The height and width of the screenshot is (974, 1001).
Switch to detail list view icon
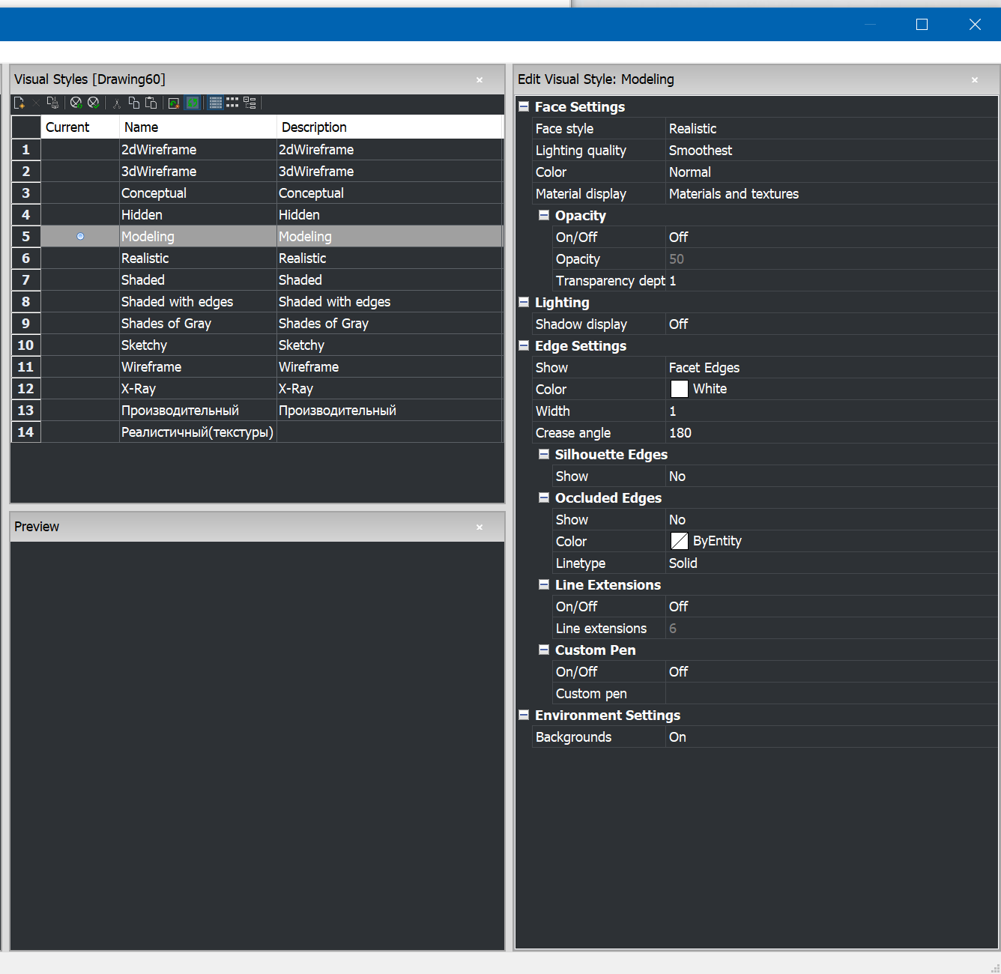pos(216,103)
